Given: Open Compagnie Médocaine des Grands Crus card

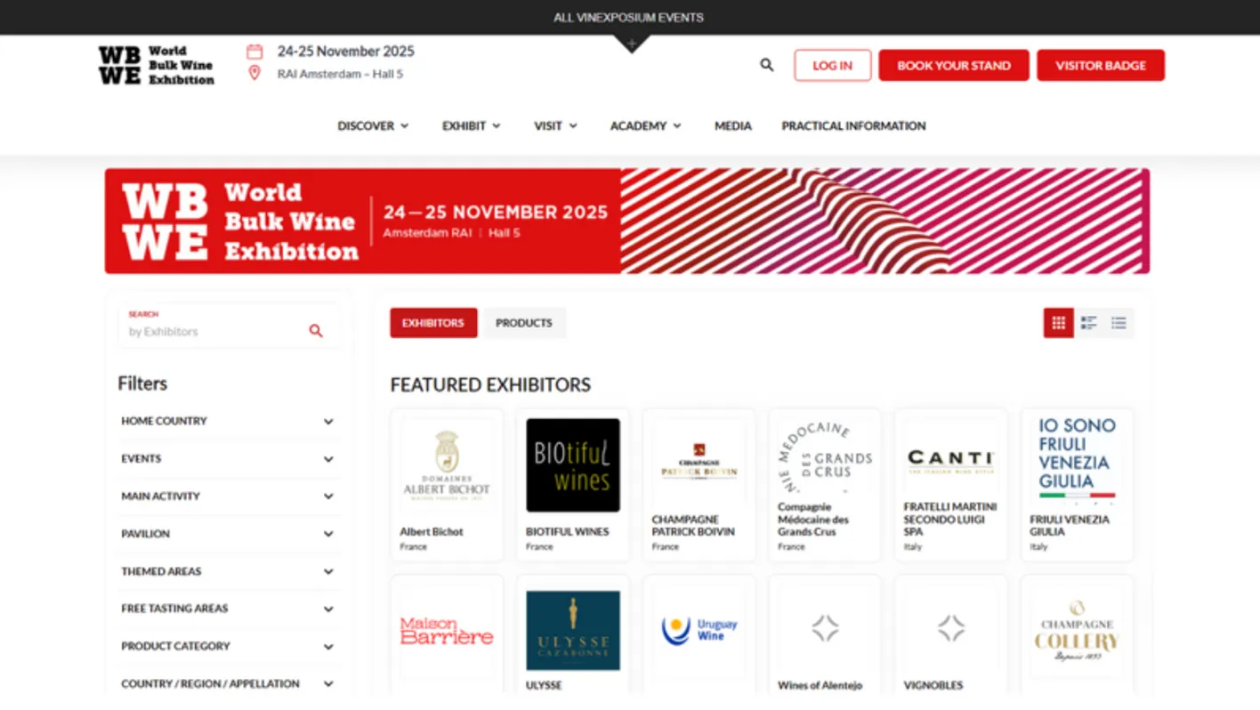Looking at the screenshot, I should click(x=825, y=485).
